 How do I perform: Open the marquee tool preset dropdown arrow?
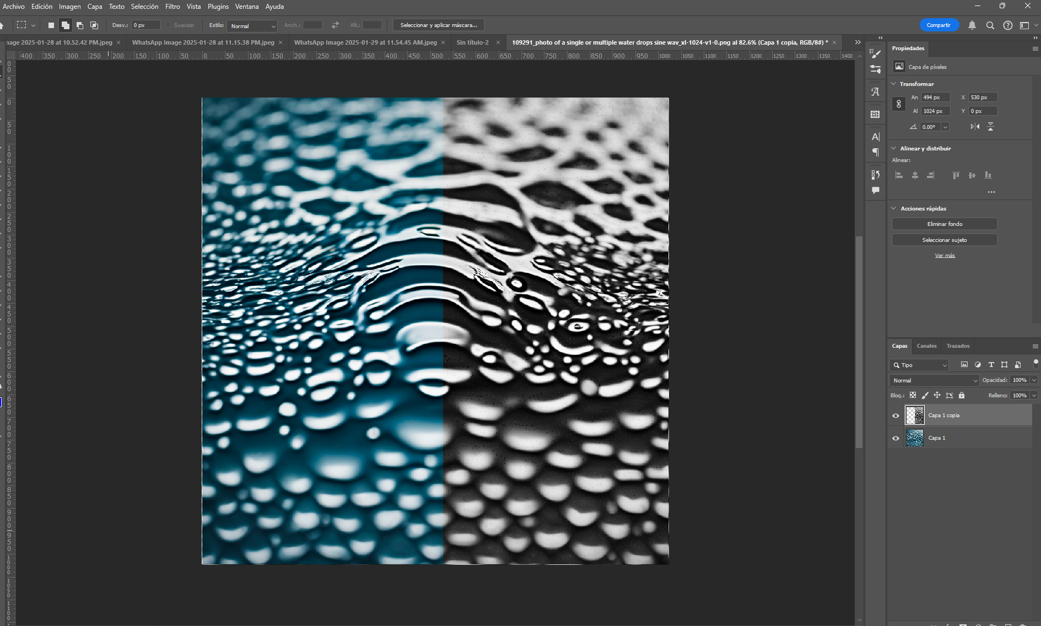(x=33, y=25)
